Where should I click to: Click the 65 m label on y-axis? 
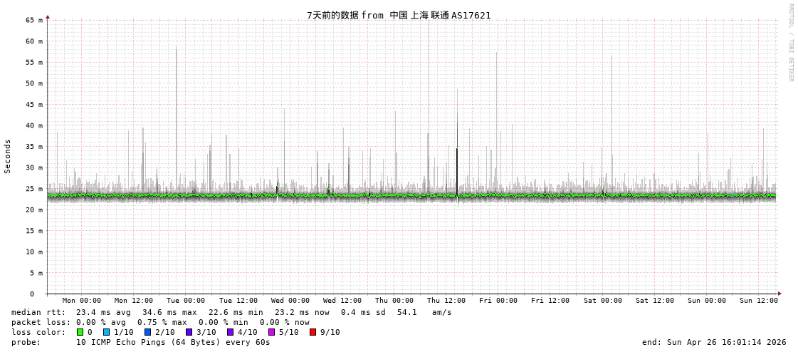[x=35, y=20]
